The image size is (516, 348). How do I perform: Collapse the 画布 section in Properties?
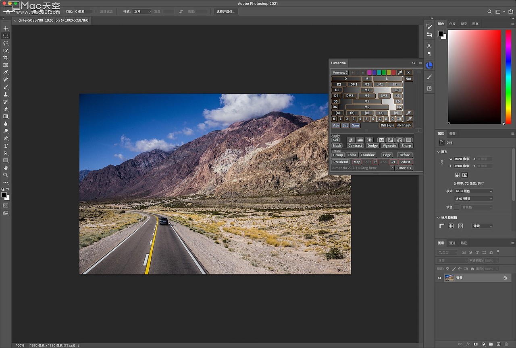click(438, 152)
